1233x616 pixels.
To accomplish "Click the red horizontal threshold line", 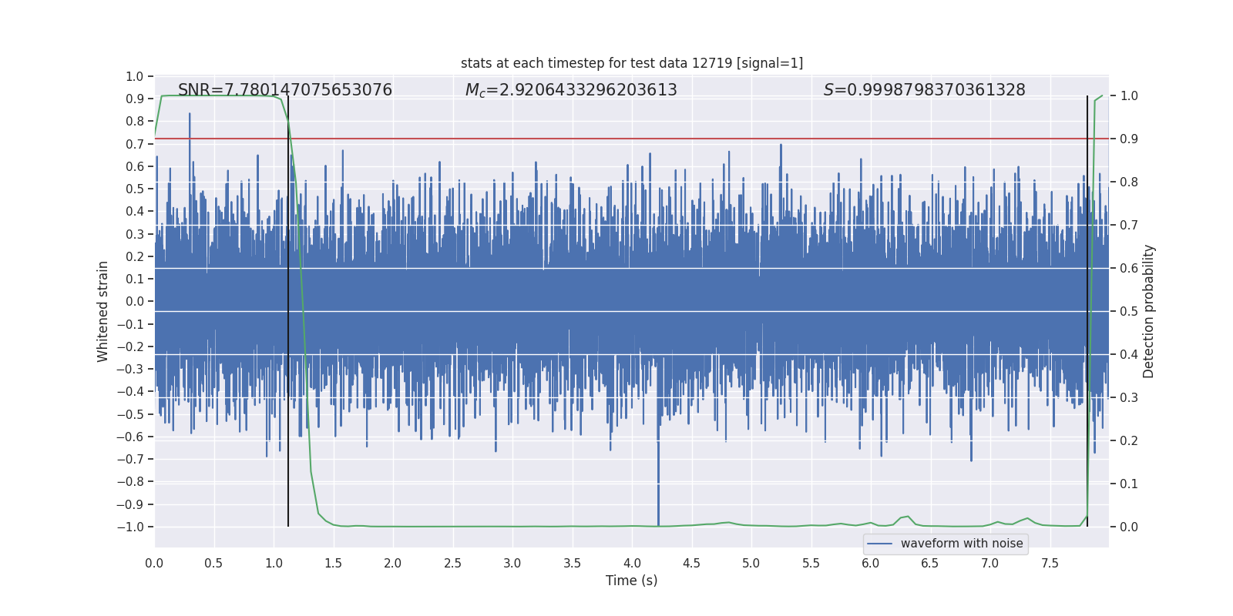I will point(616,139).
